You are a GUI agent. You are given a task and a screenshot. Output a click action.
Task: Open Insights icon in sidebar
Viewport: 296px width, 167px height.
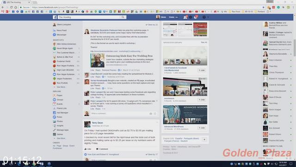pos(55,126)
